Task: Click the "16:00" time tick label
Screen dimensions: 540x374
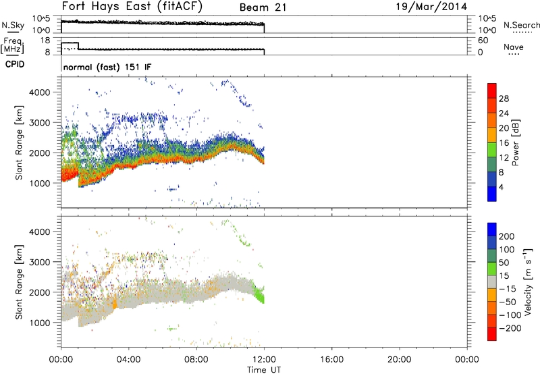Action: 331,360
